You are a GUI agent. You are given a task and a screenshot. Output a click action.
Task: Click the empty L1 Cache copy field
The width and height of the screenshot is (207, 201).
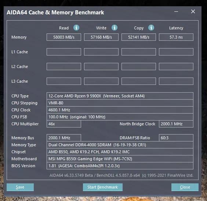point(139,52)
